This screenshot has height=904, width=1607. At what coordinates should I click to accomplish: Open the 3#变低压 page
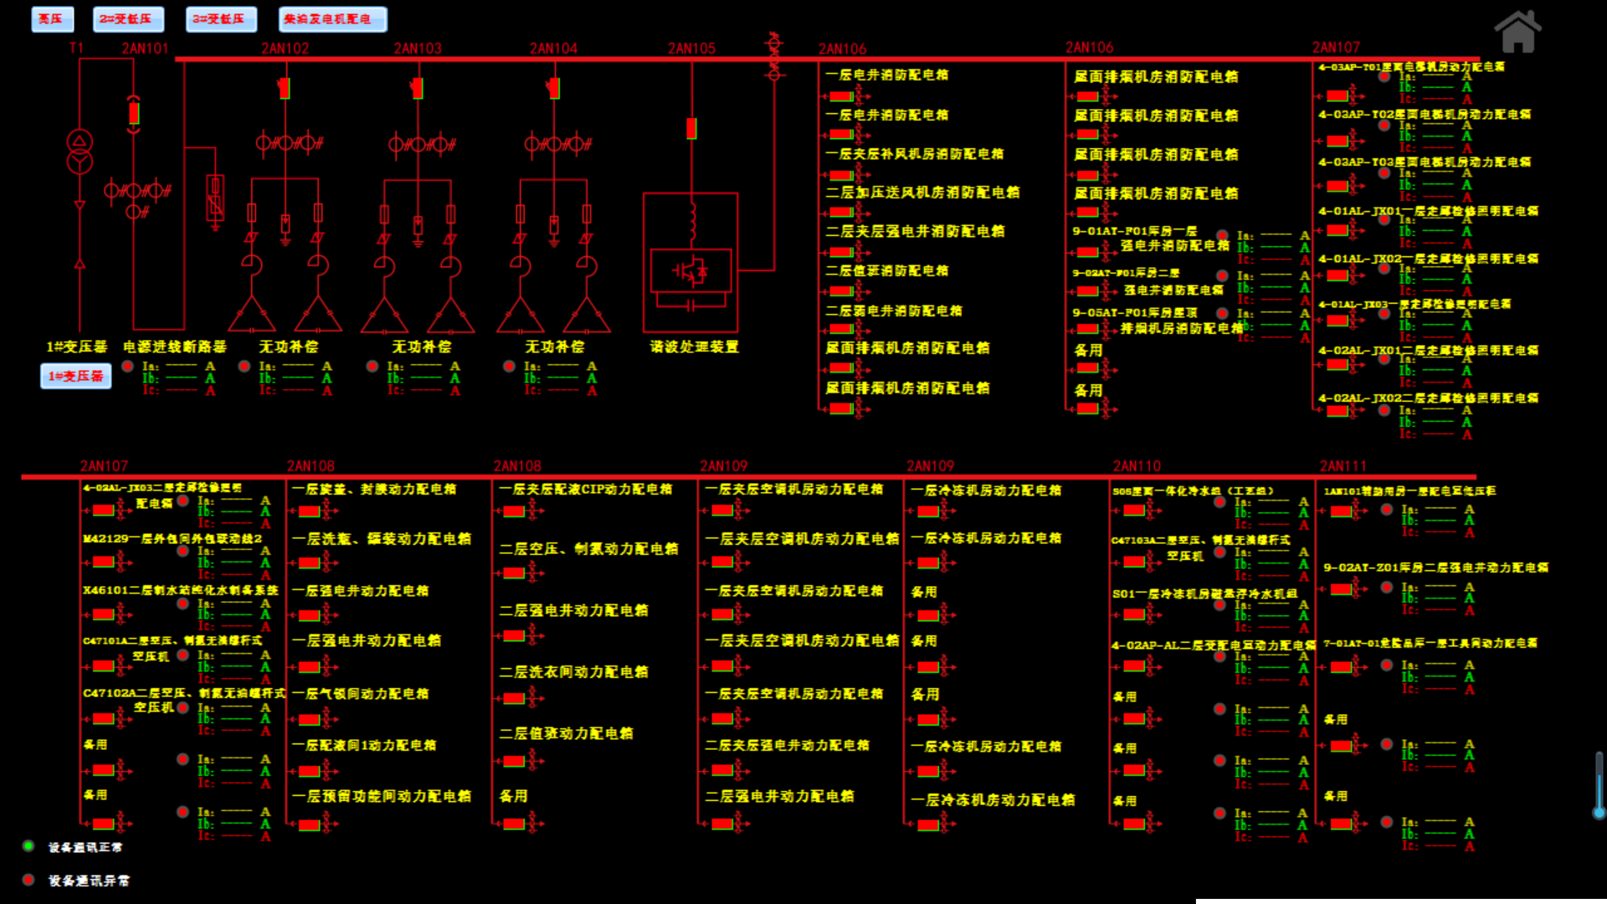click(x=221, y=19)
